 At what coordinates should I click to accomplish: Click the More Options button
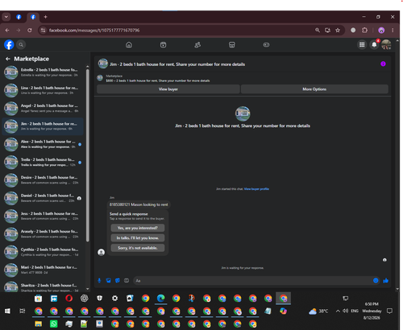314,89
